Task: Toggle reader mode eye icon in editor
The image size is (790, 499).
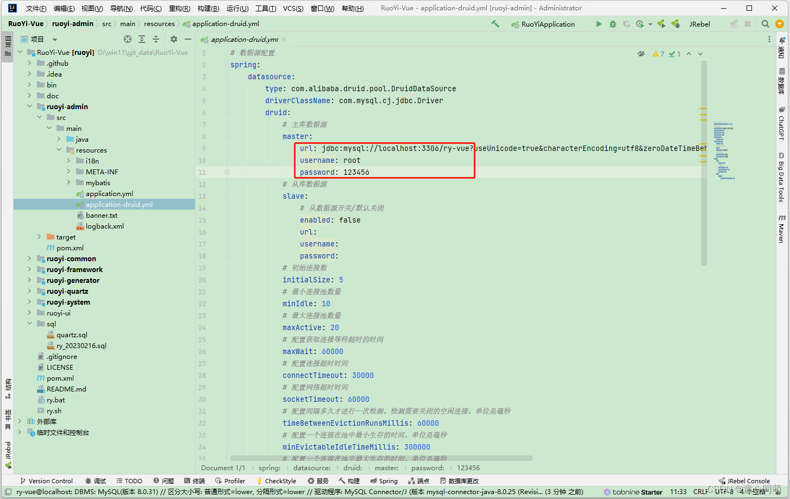Action: (641, 54)
